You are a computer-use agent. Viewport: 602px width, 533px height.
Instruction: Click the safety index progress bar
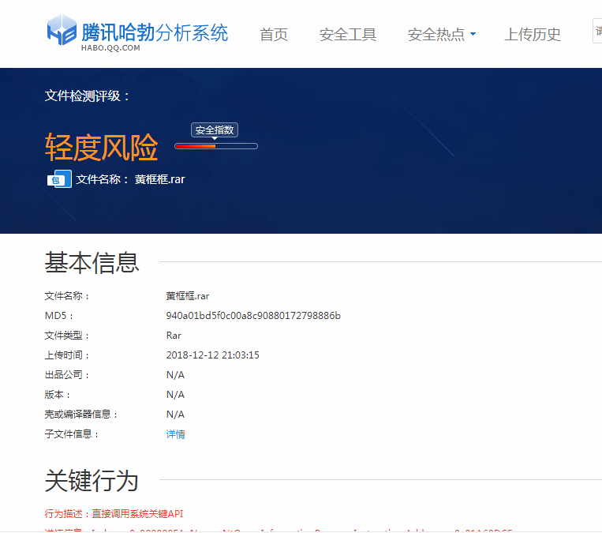[x=216, y=146]
